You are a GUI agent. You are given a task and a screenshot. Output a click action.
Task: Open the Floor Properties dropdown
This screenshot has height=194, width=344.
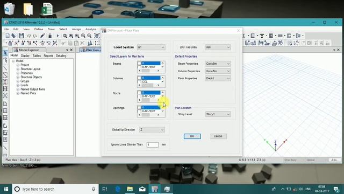coord(218,78)
